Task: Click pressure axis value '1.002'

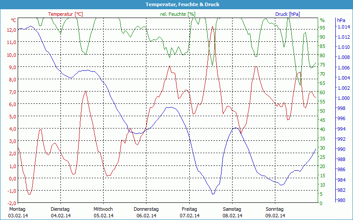Action: (x=344, y=88)
